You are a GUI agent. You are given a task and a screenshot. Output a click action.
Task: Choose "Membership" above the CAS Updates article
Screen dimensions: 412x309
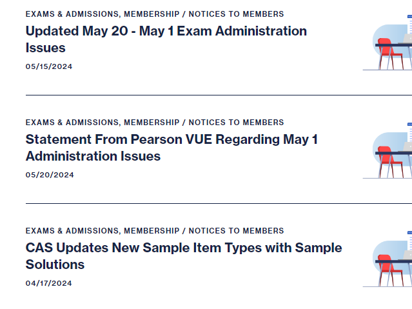click(152, 231)
